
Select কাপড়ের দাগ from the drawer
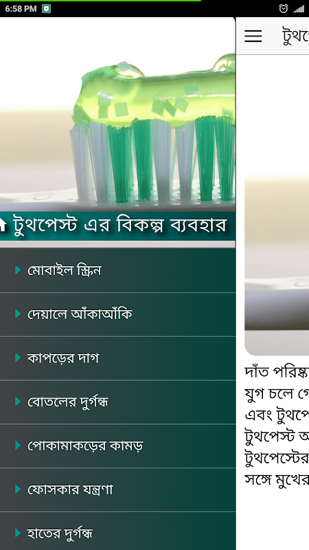117,358
